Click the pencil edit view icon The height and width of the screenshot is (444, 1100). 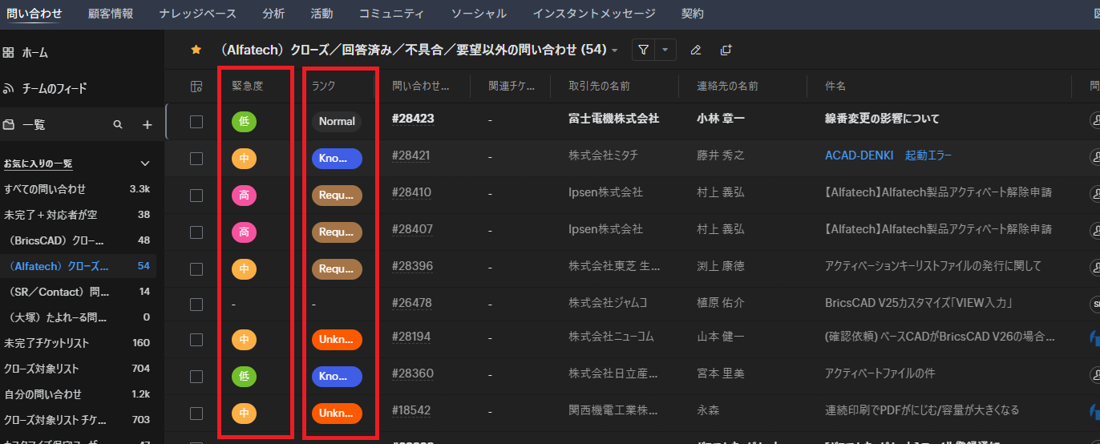695,50
